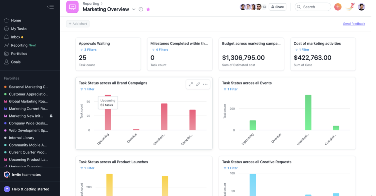Click into the Search field
Screen dimensions: 376x196
coord(313,7)
